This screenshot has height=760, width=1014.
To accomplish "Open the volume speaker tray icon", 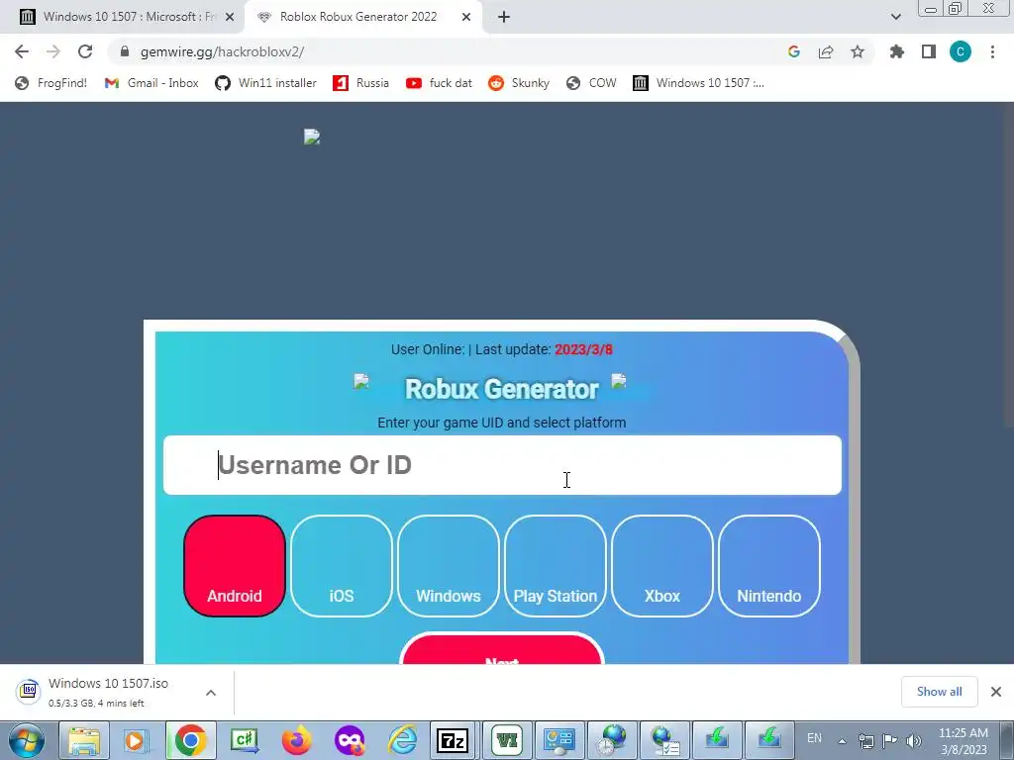I will coord(914,741).
